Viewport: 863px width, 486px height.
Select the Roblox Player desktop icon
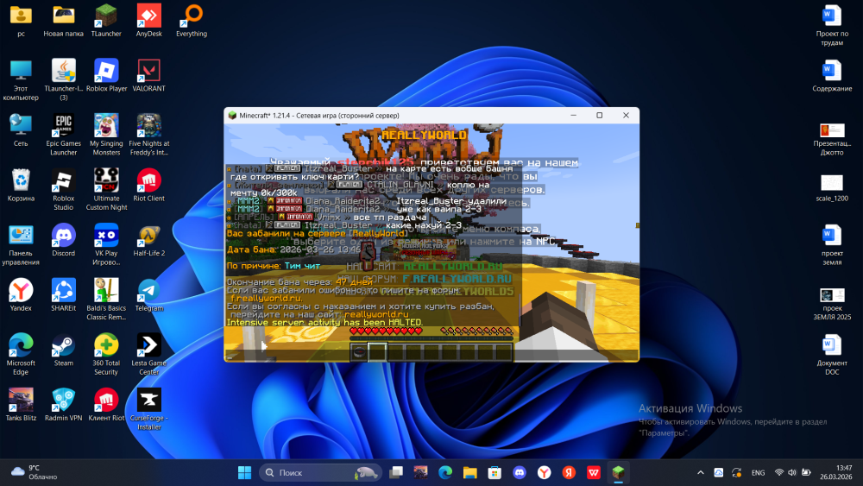[106, 75]
